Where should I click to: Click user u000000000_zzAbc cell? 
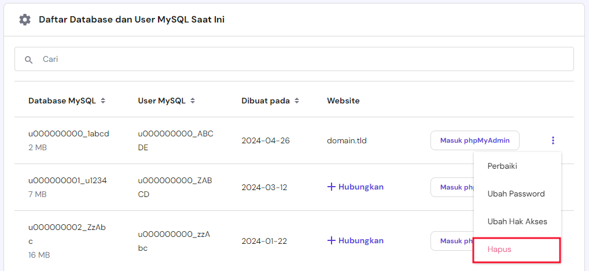174,241
